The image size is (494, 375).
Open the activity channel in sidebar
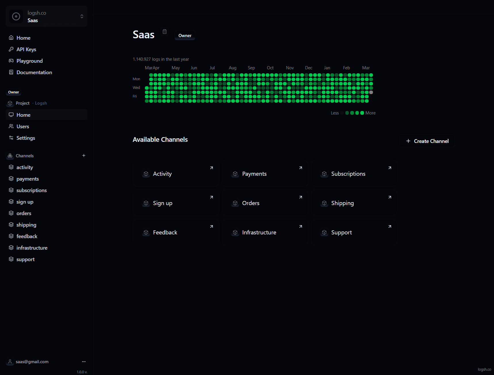point(47,167)
